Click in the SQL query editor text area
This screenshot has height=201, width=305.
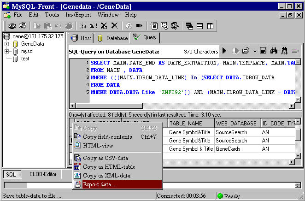coord(192,81)
